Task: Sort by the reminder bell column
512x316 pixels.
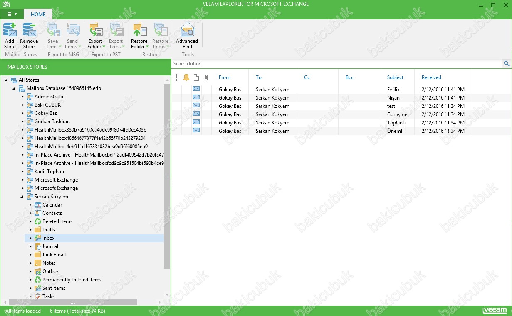Action: (x=186, y=77)
